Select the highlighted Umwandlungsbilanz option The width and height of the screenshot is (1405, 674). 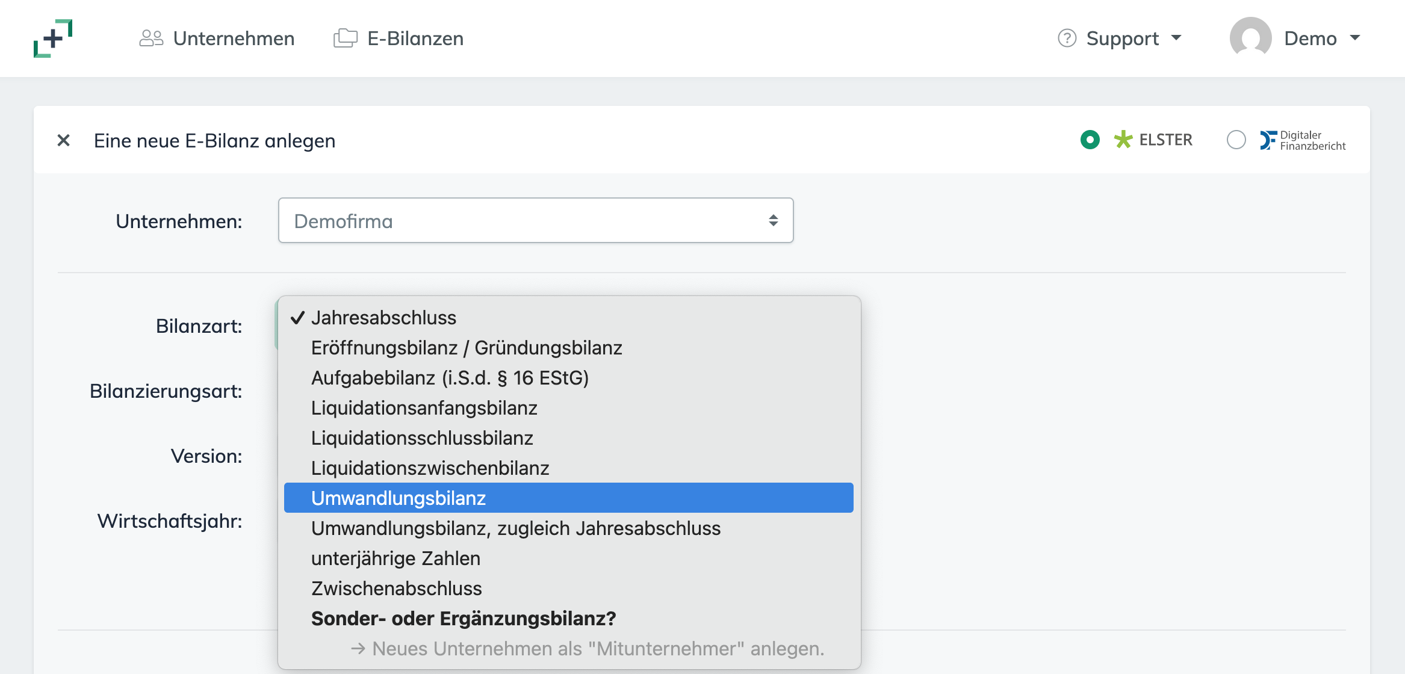click(x=399, y=498)
